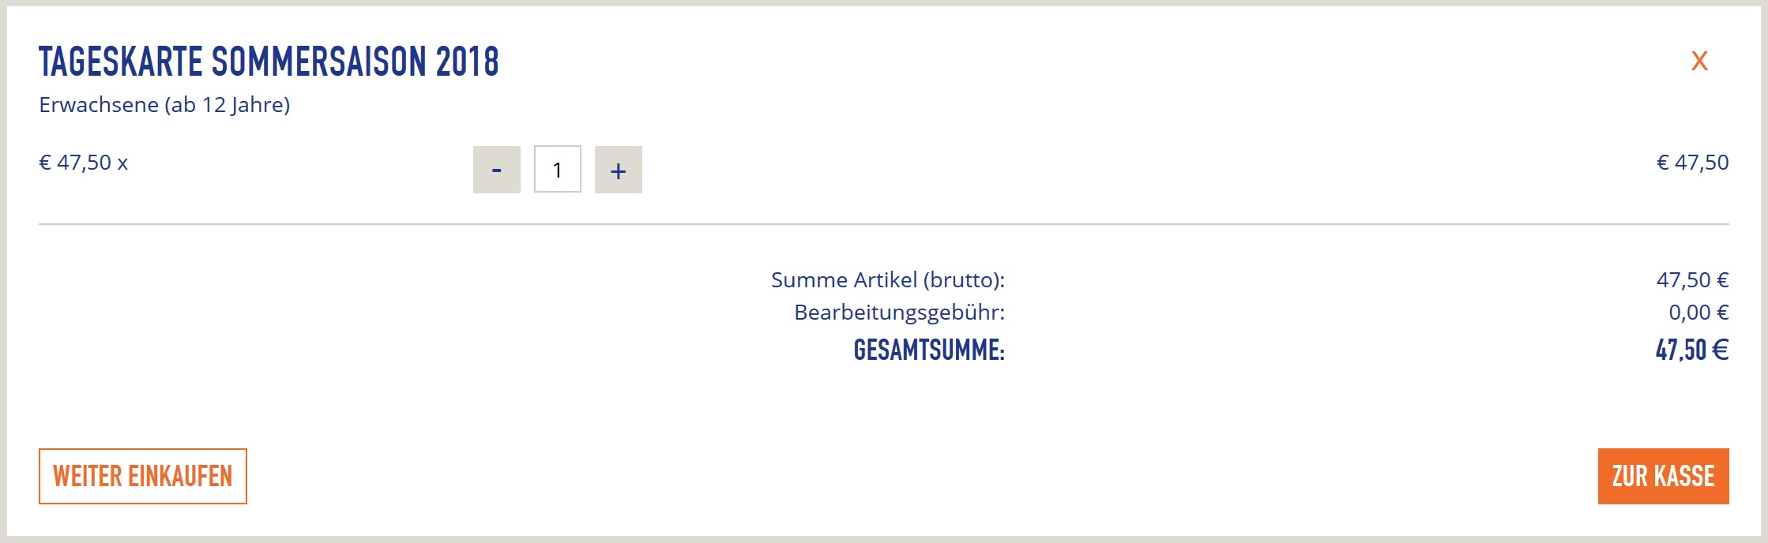1768x543 pixels.
Task: Click the Summe Artikel amount 47,50 €
Action: (1692, 280)
